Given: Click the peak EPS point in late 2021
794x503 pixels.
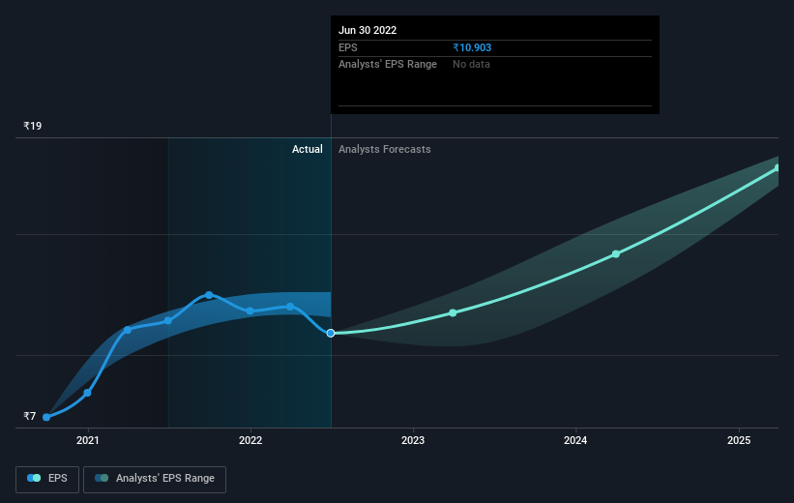Looking at the screenshot, I should pos(209,295).
